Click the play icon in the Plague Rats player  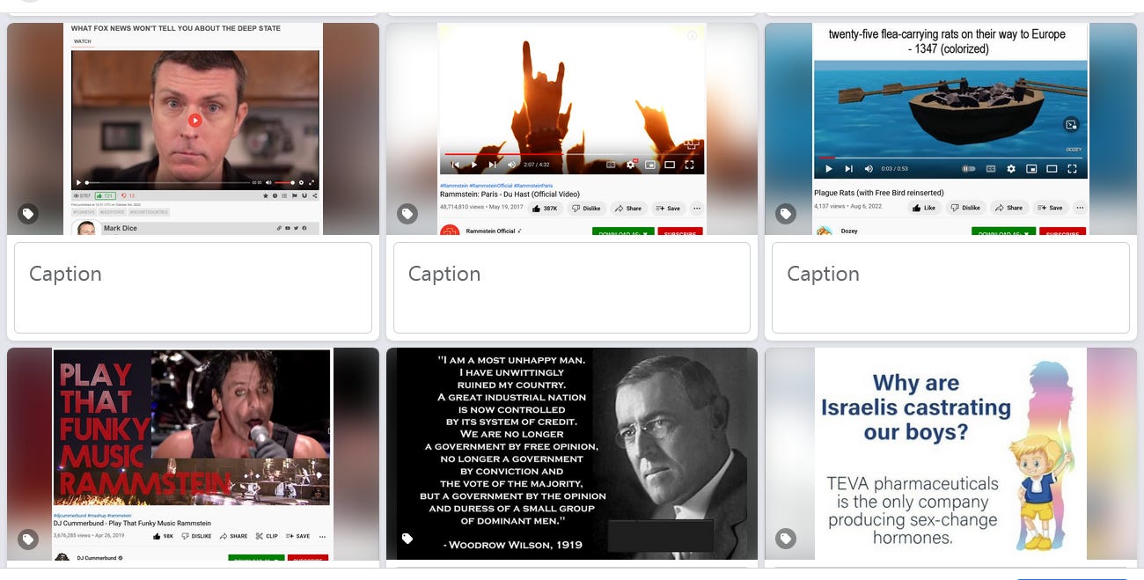pyautogui.click(x=828, y=169)
